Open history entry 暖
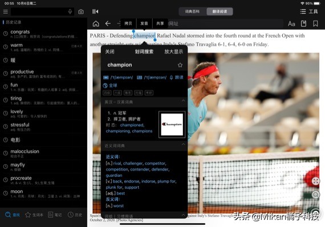 (x=43, y=60)
